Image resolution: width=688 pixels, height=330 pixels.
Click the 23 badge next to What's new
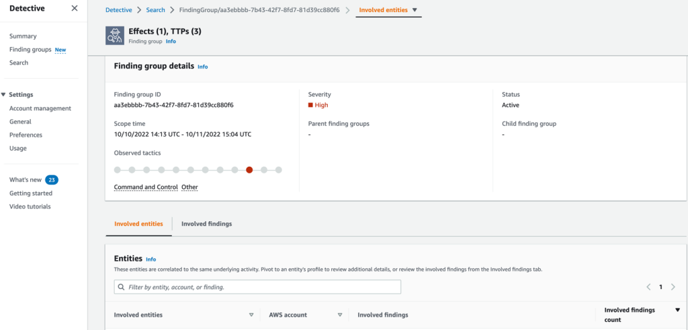[52, 179]
